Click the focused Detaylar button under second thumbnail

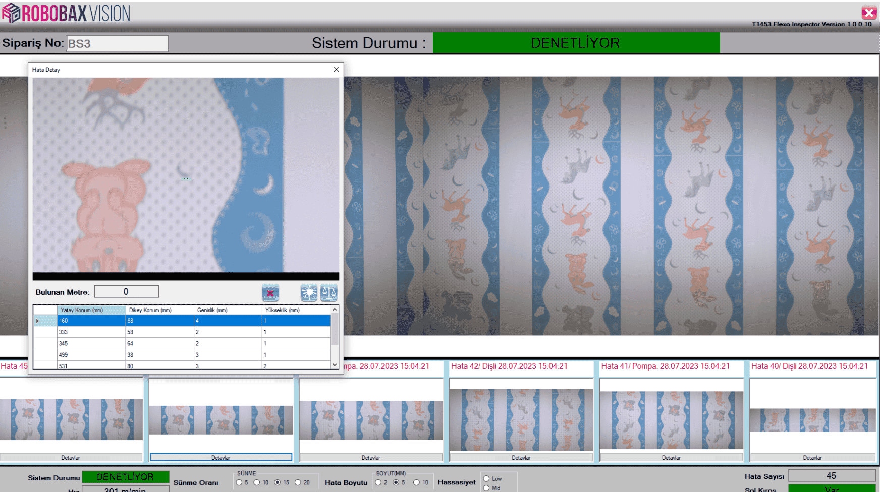pos(221,458)
